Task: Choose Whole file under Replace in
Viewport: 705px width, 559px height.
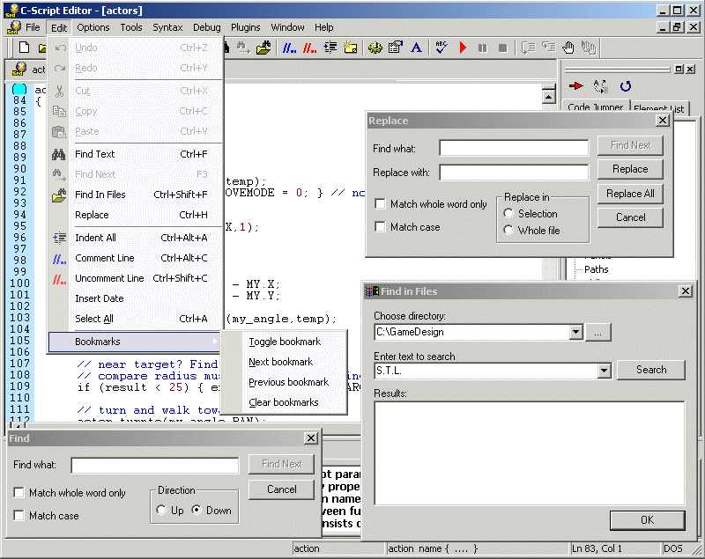Action: tap(508, 231)
